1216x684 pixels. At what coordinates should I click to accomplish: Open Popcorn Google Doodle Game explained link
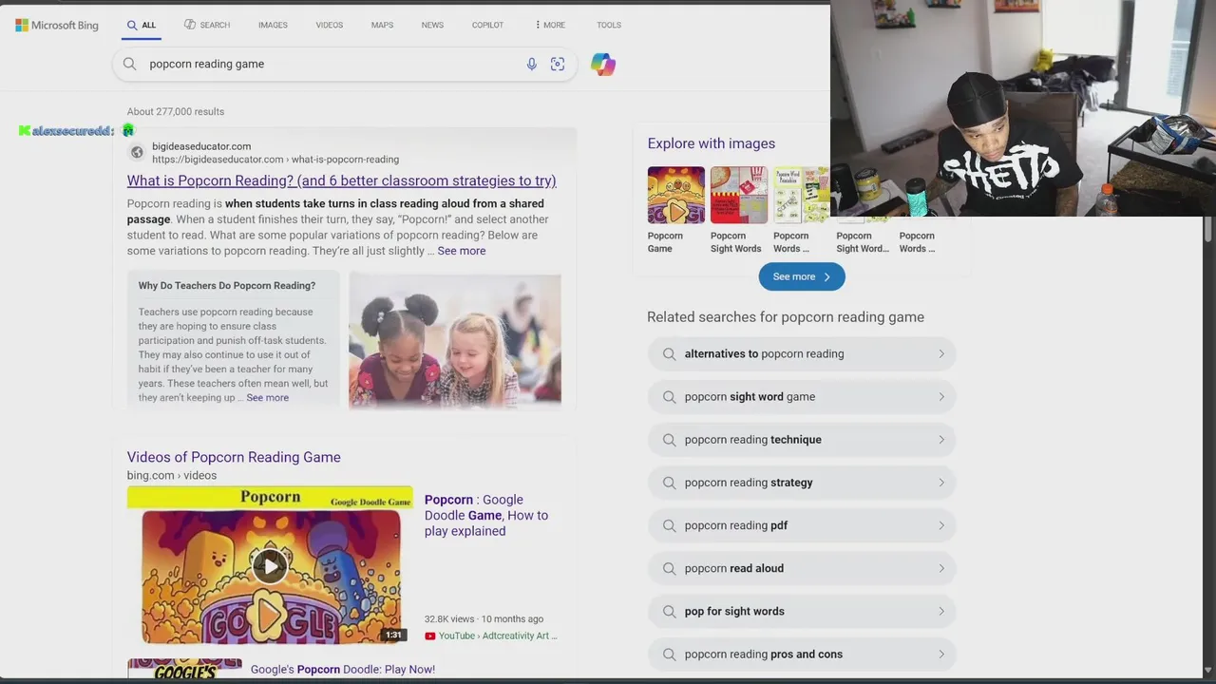coord(486,515)
